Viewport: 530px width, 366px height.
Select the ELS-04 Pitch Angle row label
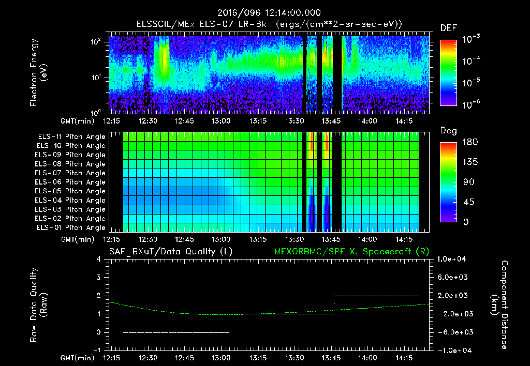coord(70,200)
